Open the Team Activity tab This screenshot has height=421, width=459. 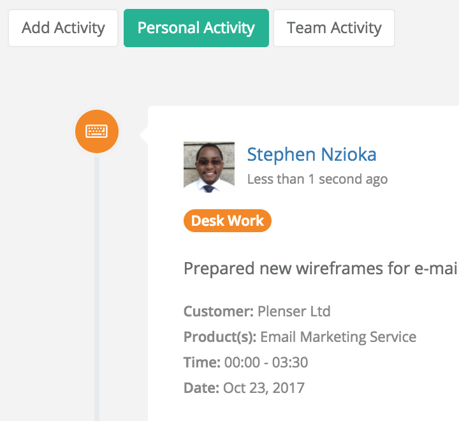point(334,28)
